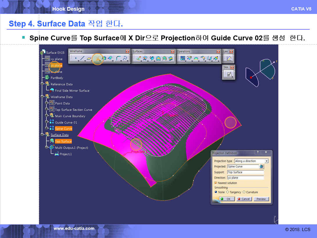Open the Law toolbar icon

click(229, 59)
